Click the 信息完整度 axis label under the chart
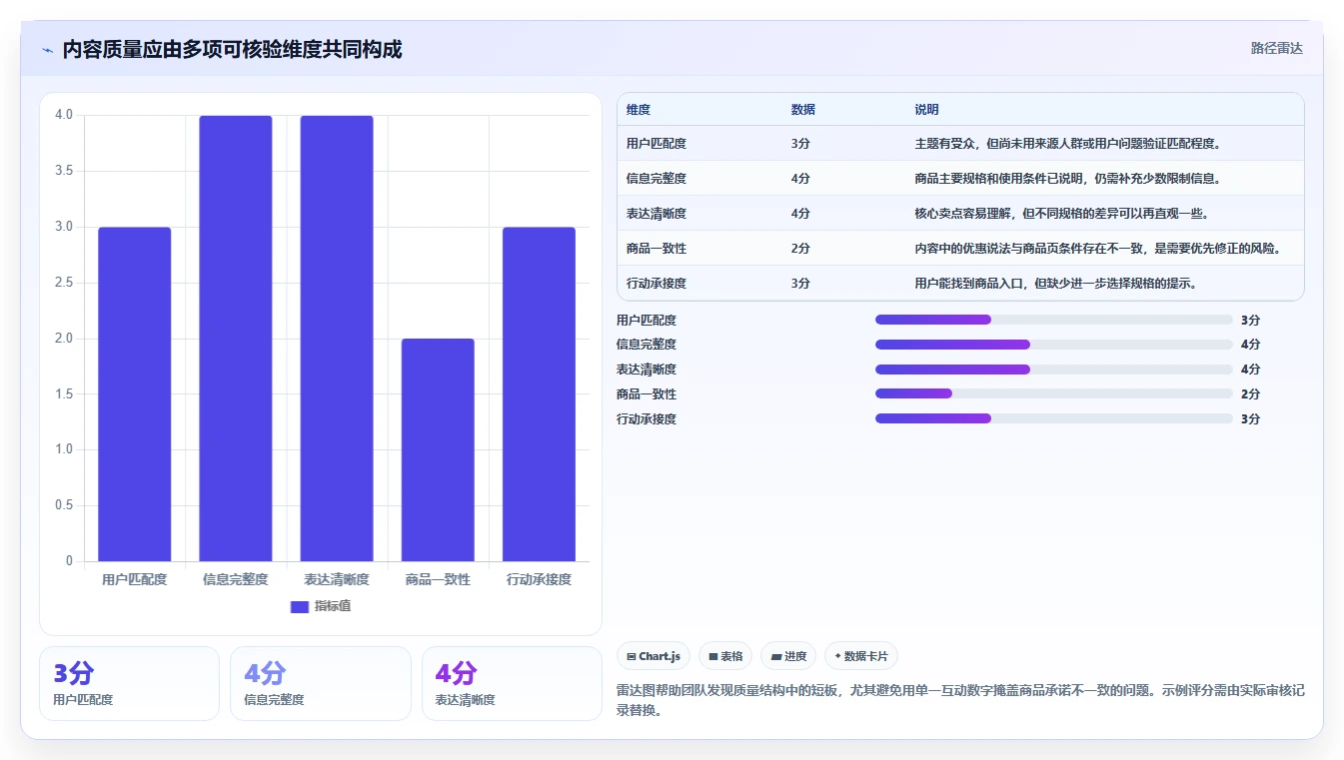1344x760 pixels. tap(236, 579)
